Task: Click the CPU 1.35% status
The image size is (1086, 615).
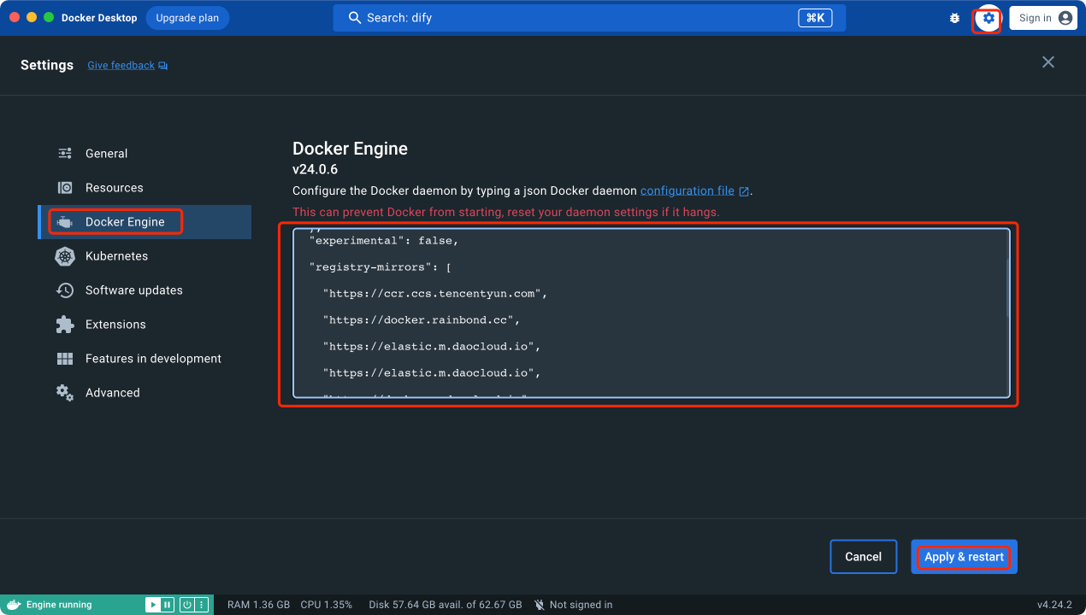Action: tap(326, 605)
